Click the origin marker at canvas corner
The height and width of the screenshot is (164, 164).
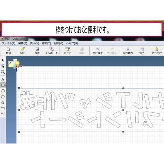point(16,66)
